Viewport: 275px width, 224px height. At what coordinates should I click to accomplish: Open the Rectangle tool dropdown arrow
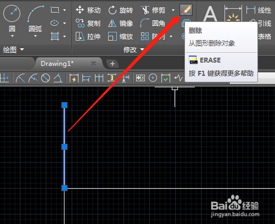(64, 10)
